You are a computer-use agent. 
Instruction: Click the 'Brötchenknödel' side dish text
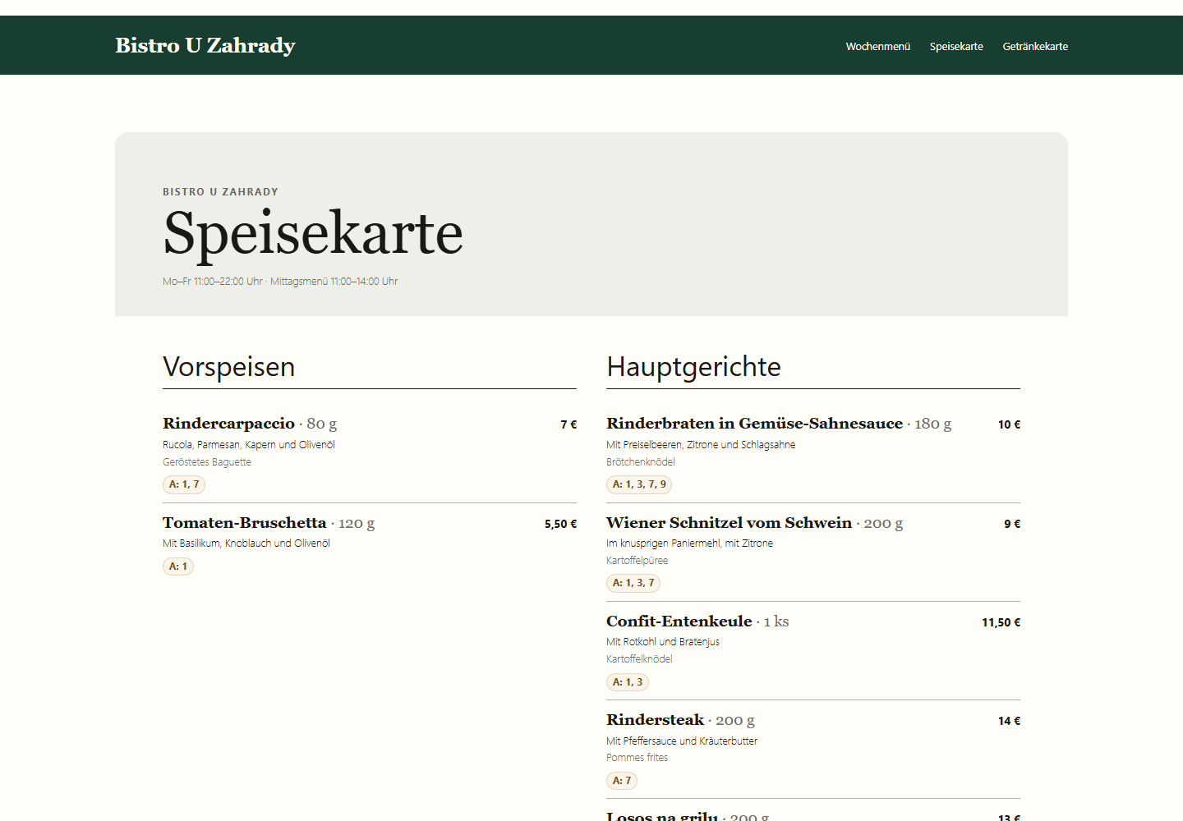pos(641,462)
